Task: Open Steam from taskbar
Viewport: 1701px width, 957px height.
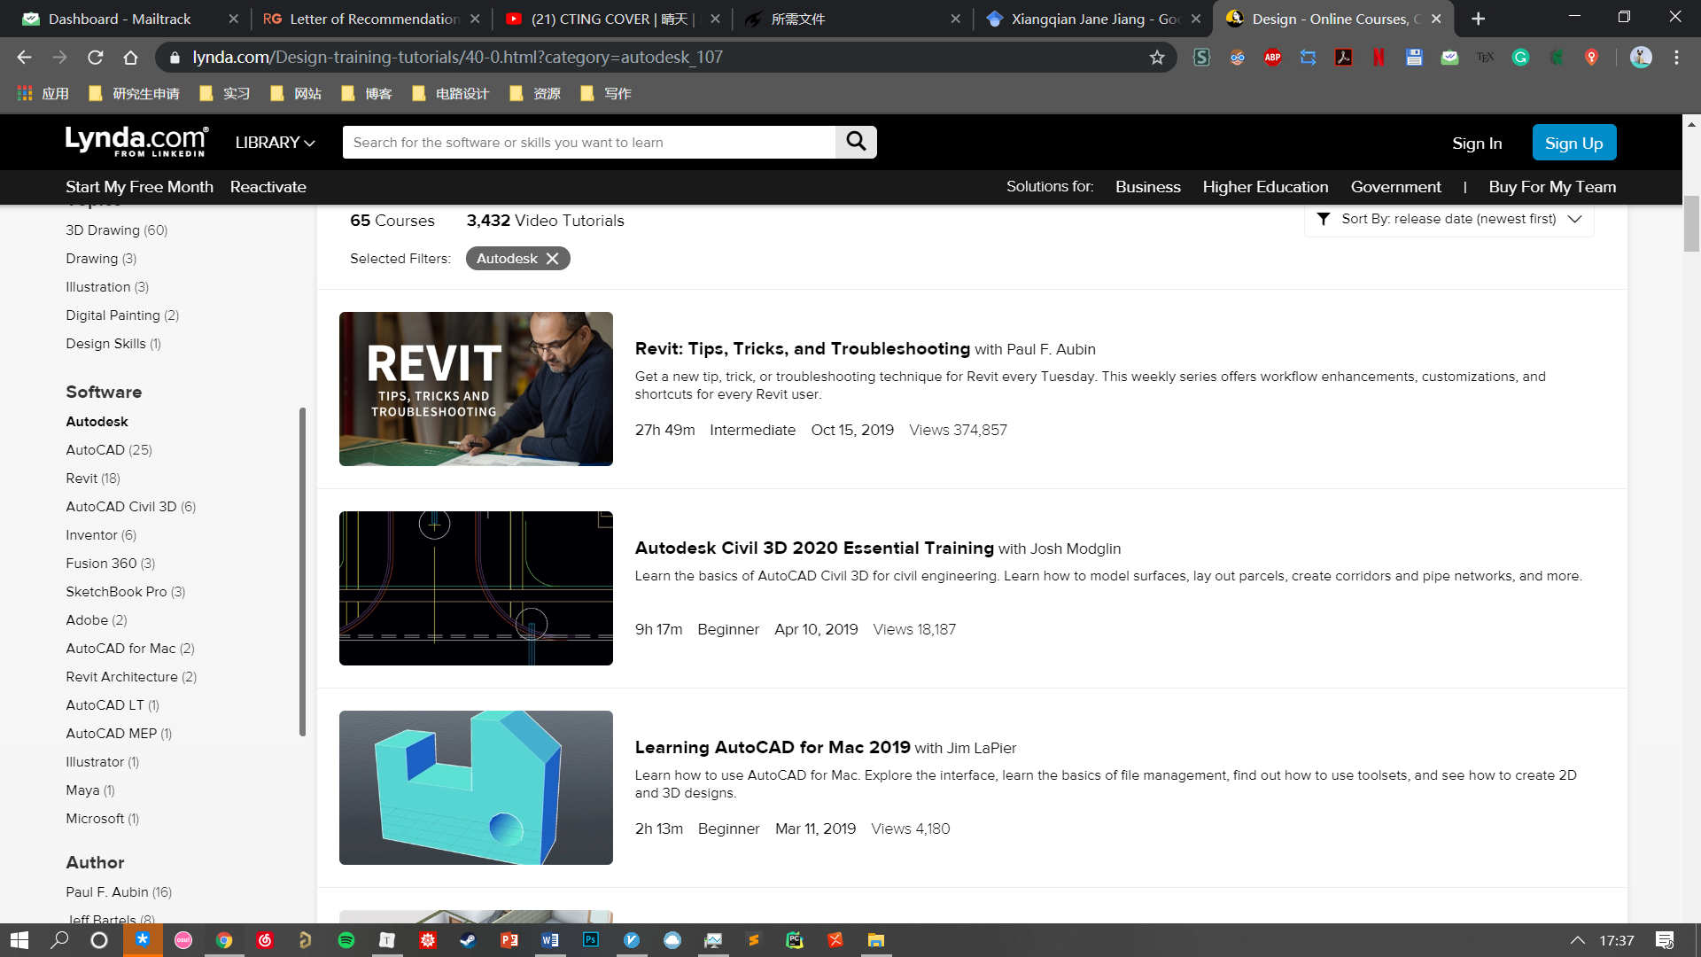Action: [469, 940]
